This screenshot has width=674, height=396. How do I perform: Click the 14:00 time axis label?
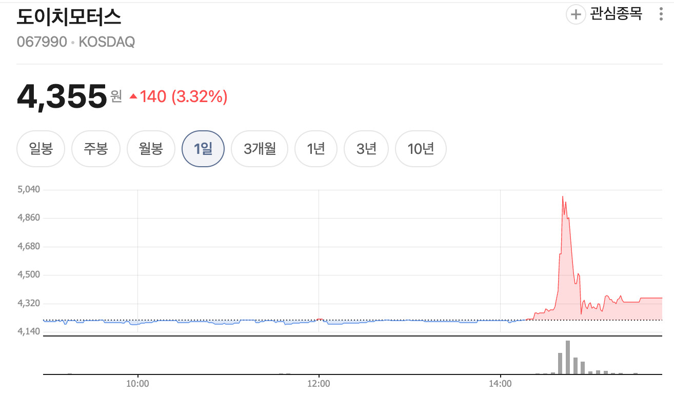[500, 384]
